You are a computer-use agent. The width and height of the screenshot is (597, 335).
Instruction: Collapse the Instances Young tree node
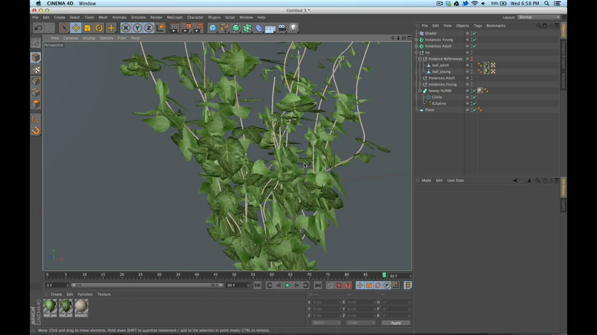pos(417,40)
